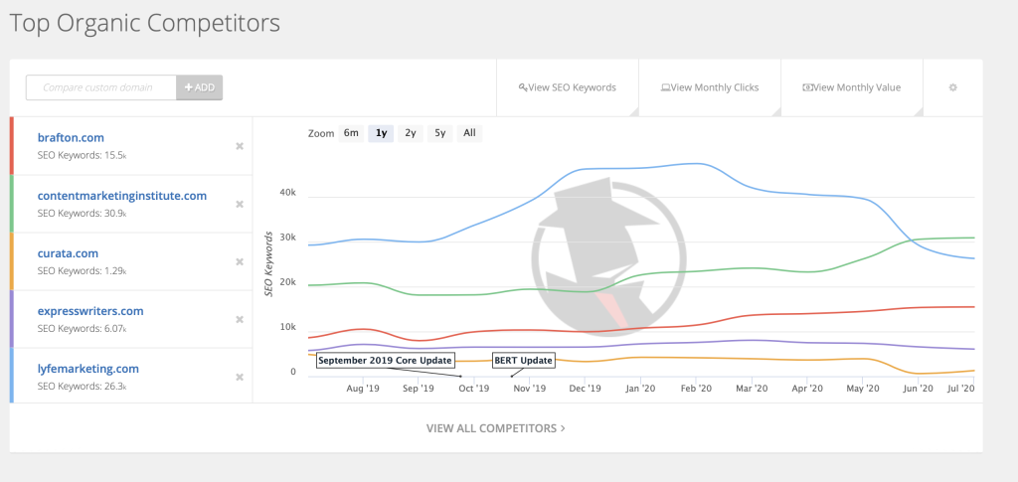Open the curata.com link
Screen dimensions: 1018x482
pyautogui.click(x=69, y=253)
